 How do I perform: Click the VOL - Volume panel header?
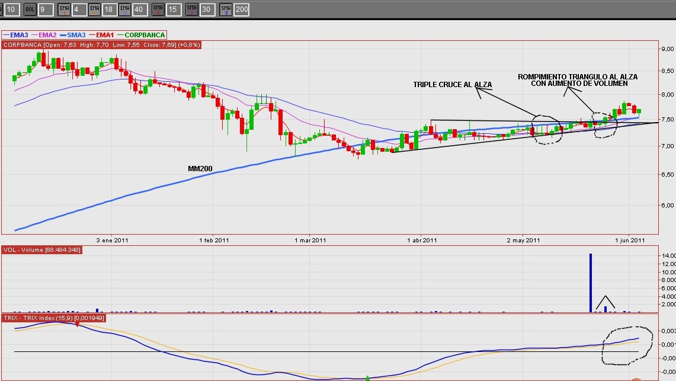[x=42, y=250]
